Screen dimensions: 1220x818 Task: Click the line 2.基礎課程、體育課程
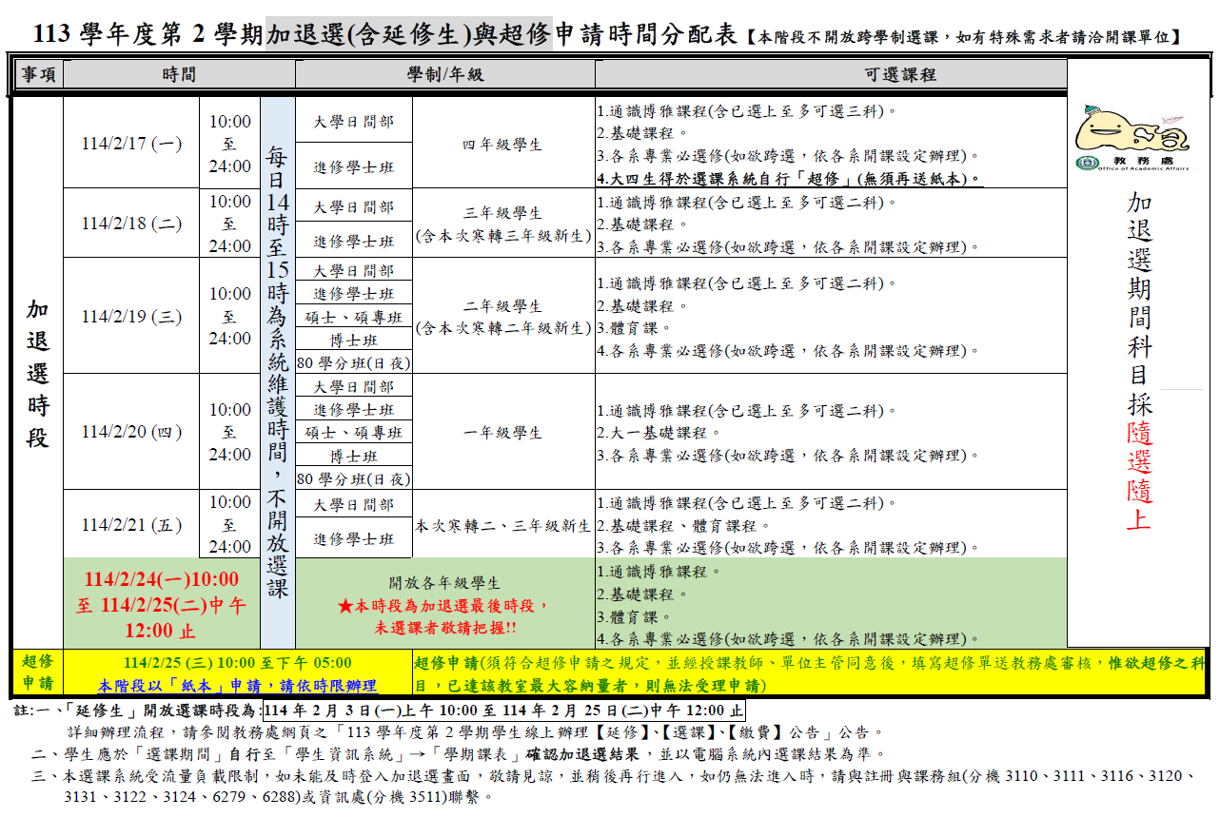pyautogui.click(x=684, y=525)
